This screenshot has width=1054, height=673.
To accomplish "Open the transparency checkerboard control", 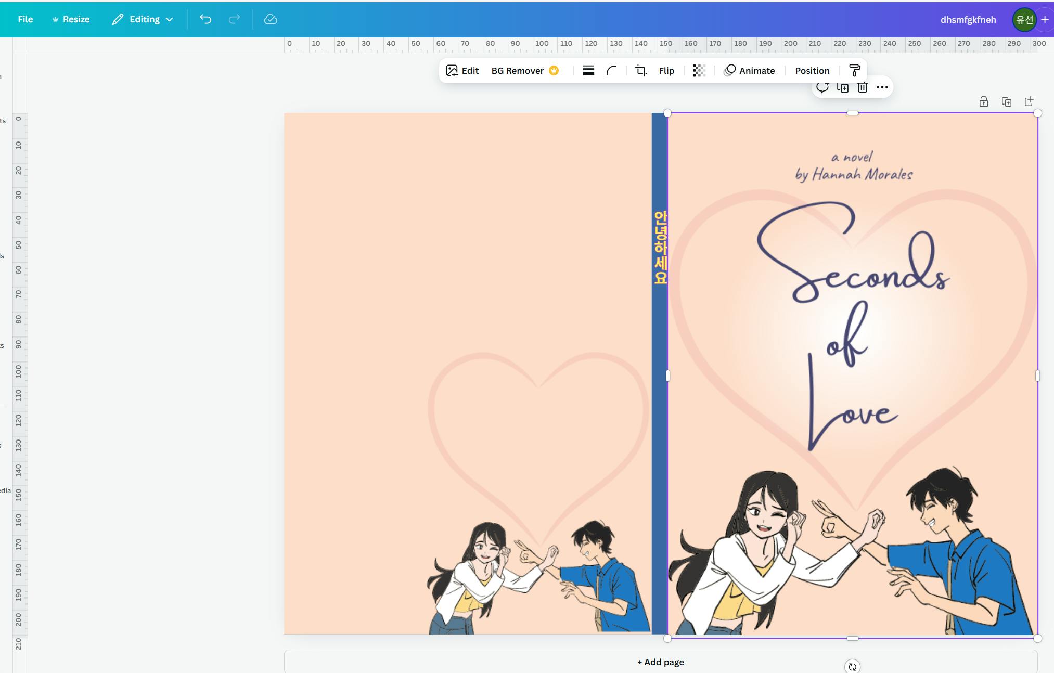I will tap(699, 71).
